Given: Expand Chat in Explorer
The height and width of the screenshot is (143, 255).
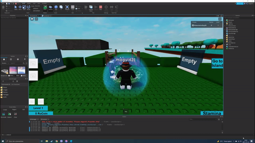Looking at the screenshot, I should [x=225, y=45].
